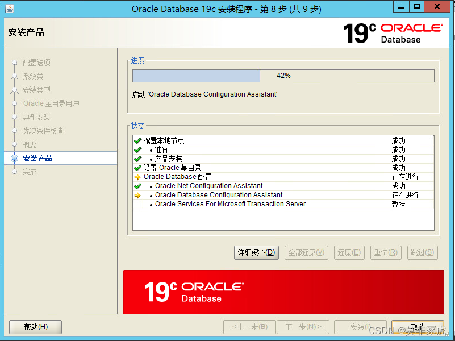Click the 重试 retry button
The image size is (455, 341).
pyautogui.click(x=386, y=252)
